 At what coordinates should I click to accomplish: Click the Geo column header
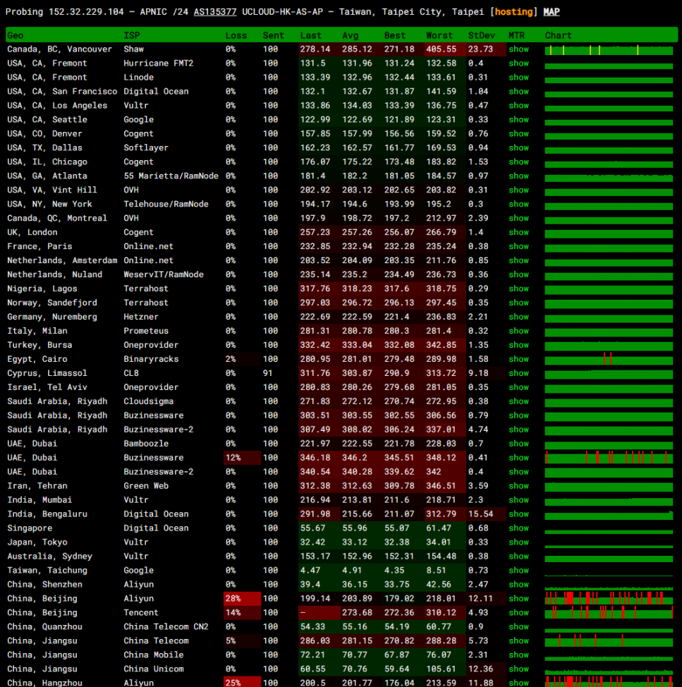click(16, 35)
